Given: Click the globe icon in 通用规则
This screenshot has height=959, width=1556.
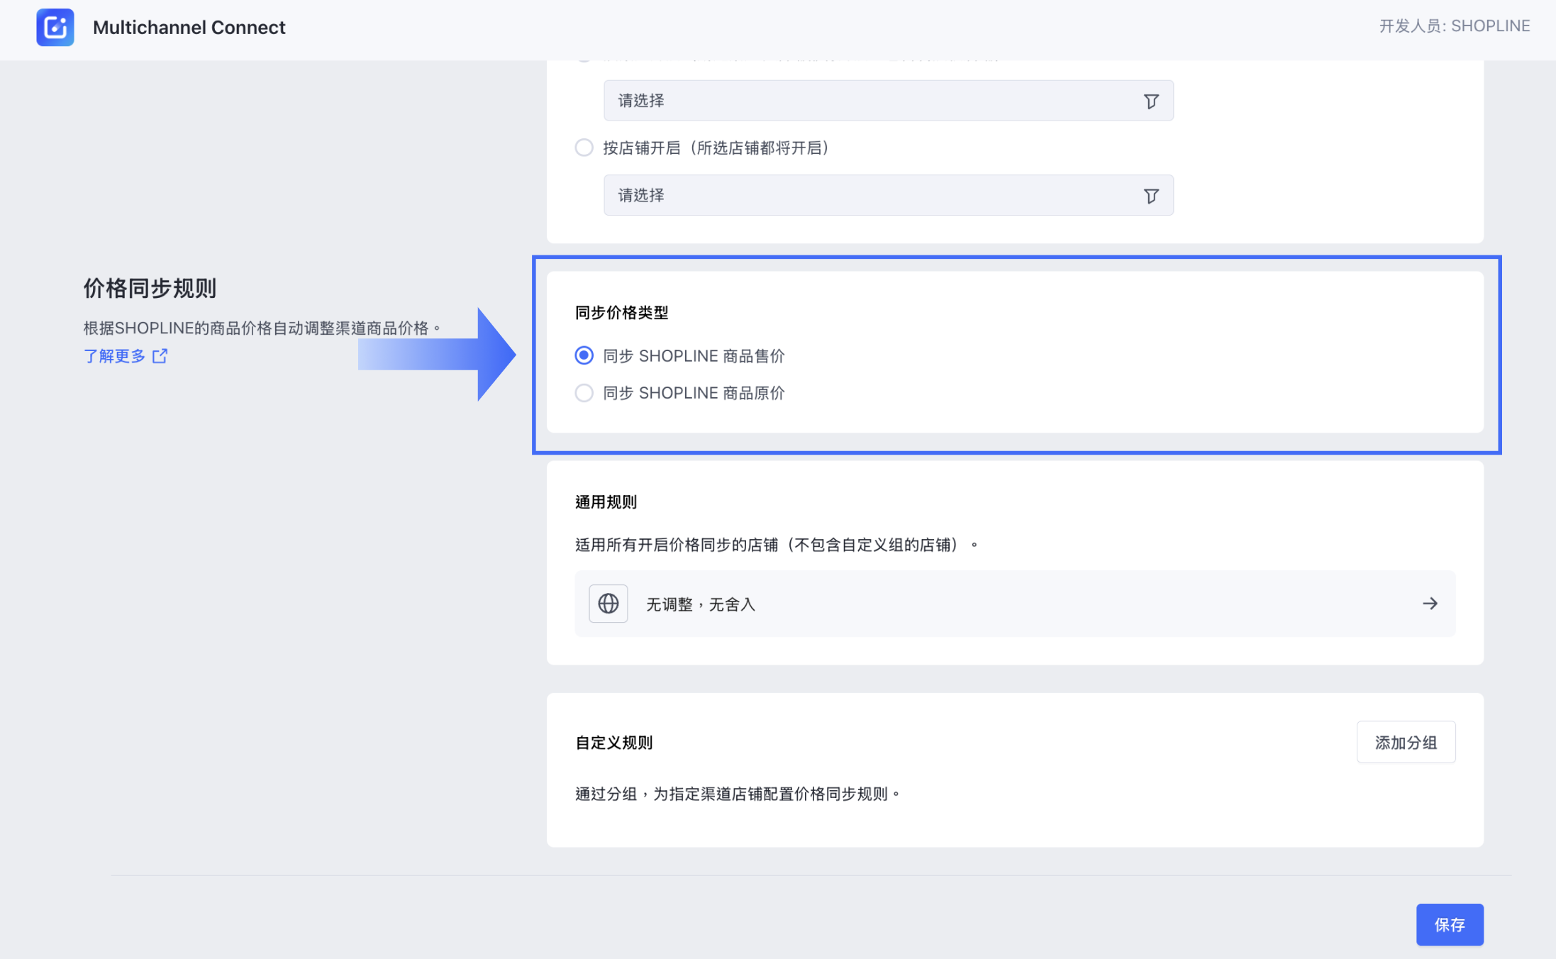Looking at the screenshot, I should click(608, 604).
